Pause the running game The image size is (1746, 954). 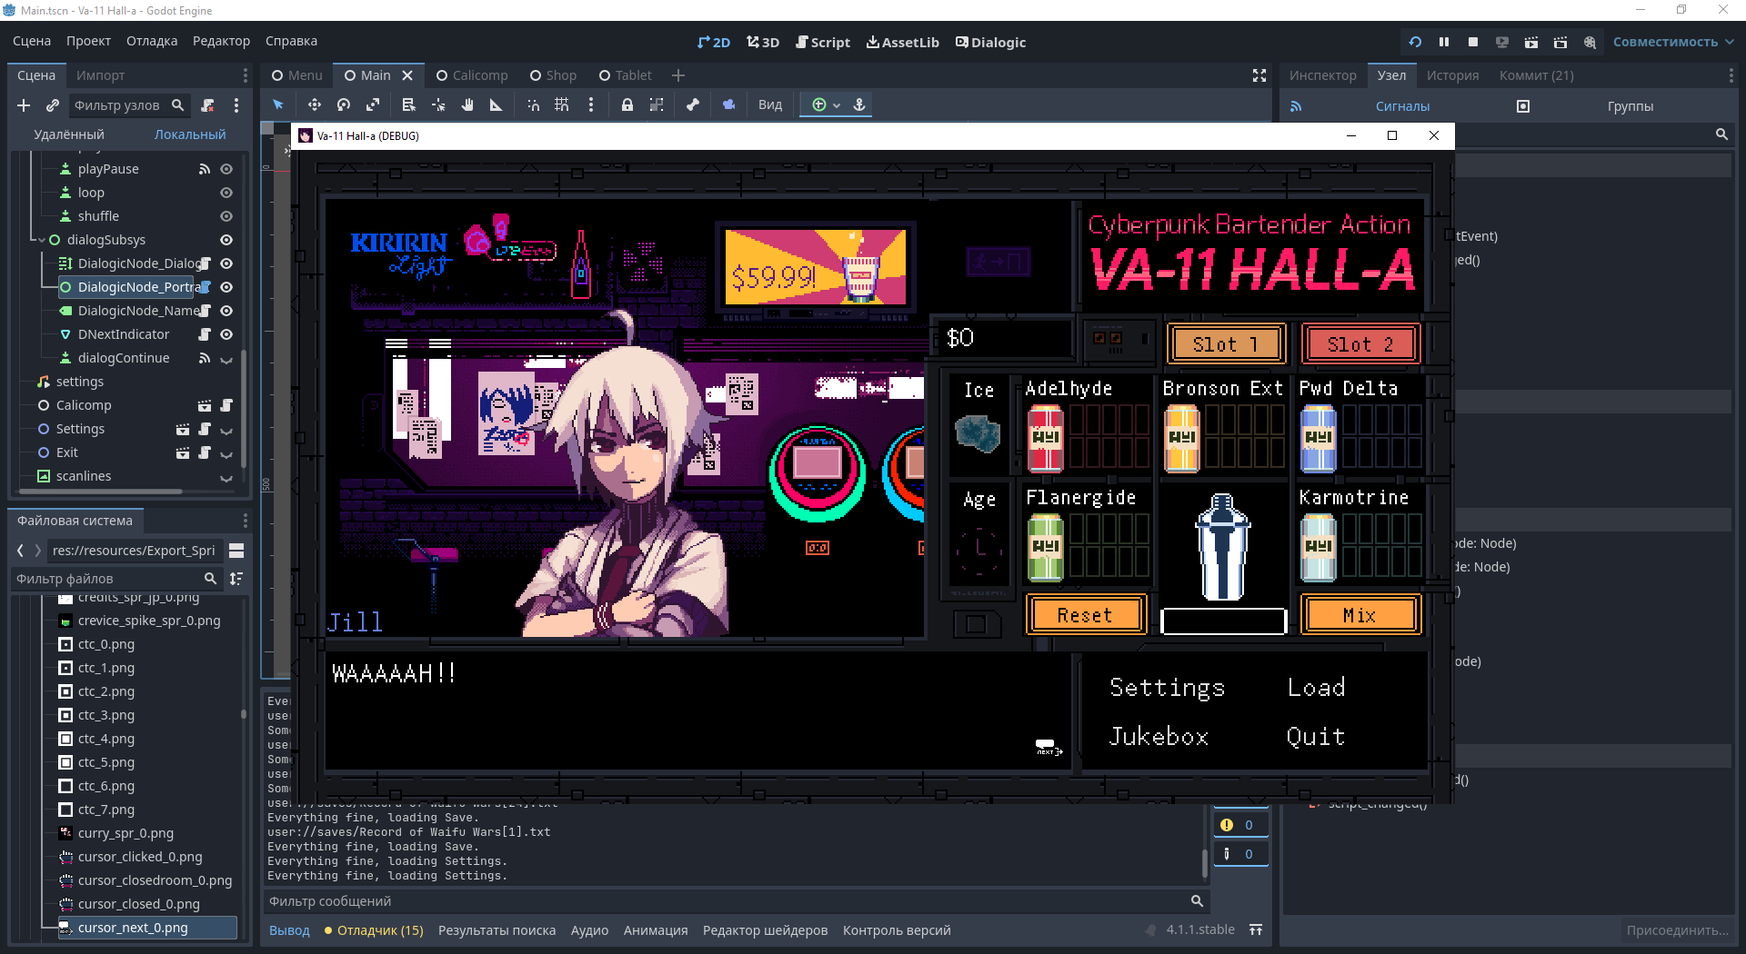1444,42
